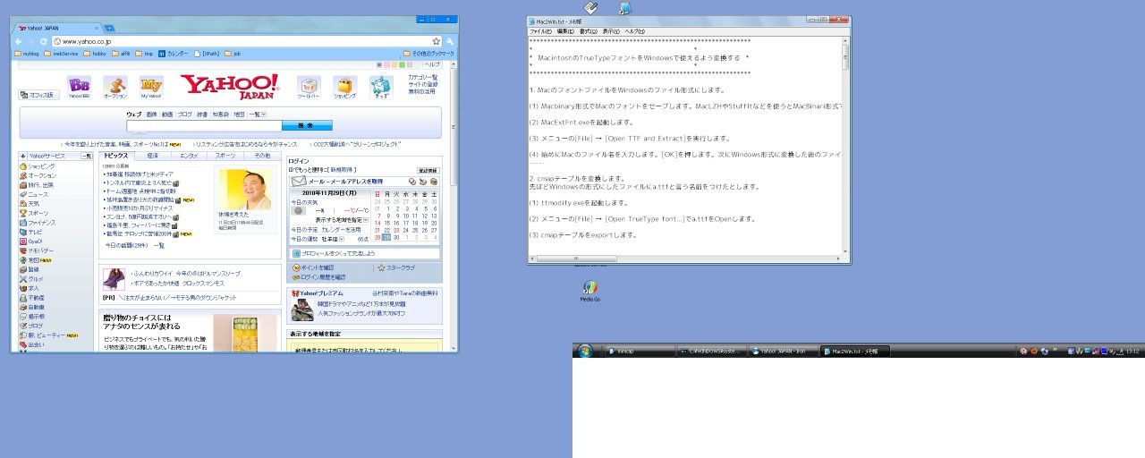Open the Notepad 編集(E) menu
The width and height of the screenshot is (1145, 458).
[x=565, y=30]
